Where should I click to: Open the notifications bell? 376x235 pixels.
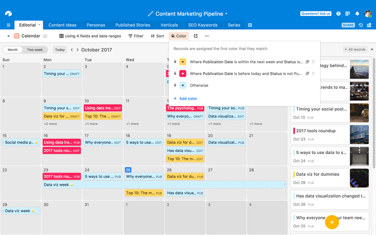click(x=357, y=14)
